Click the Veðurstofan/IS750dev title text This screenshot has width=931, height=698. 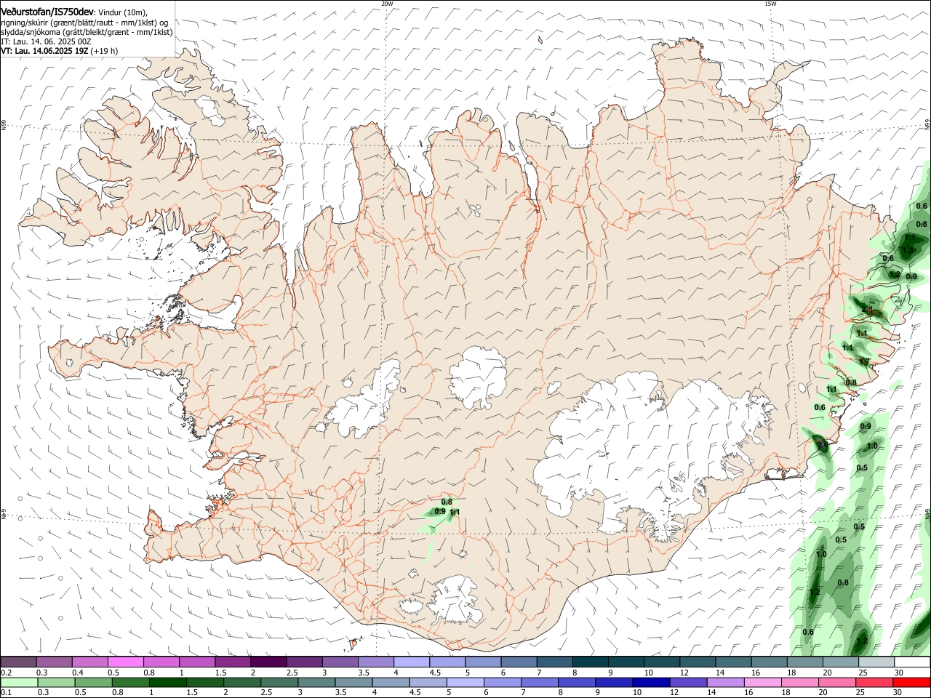click(47, 11)
